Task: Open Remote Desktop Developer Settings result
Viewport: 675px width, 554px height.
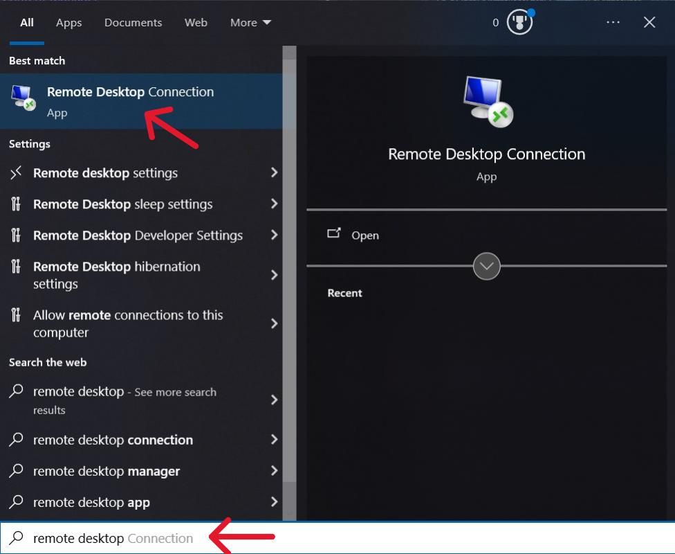Action: point(141,235)
